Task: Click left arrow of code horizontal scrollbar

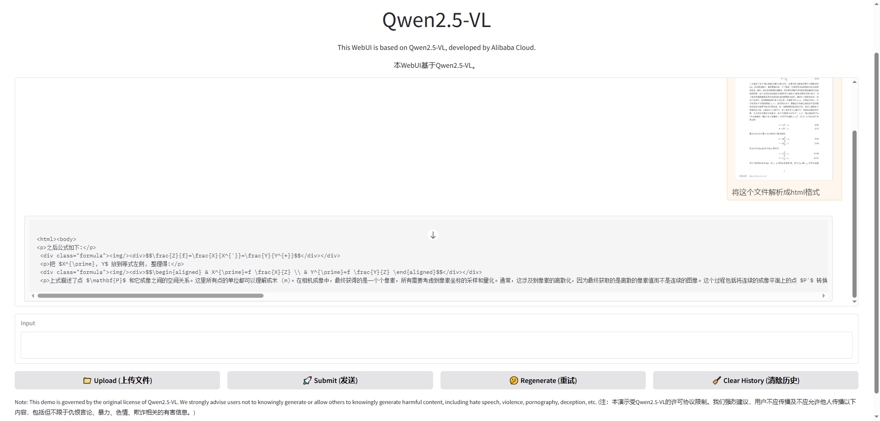Action: point(33,296)
